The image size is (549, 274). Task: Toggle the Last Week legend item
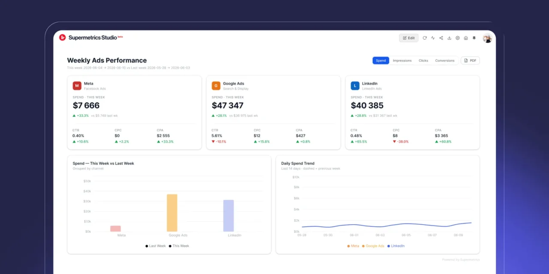tap(155, 246)
